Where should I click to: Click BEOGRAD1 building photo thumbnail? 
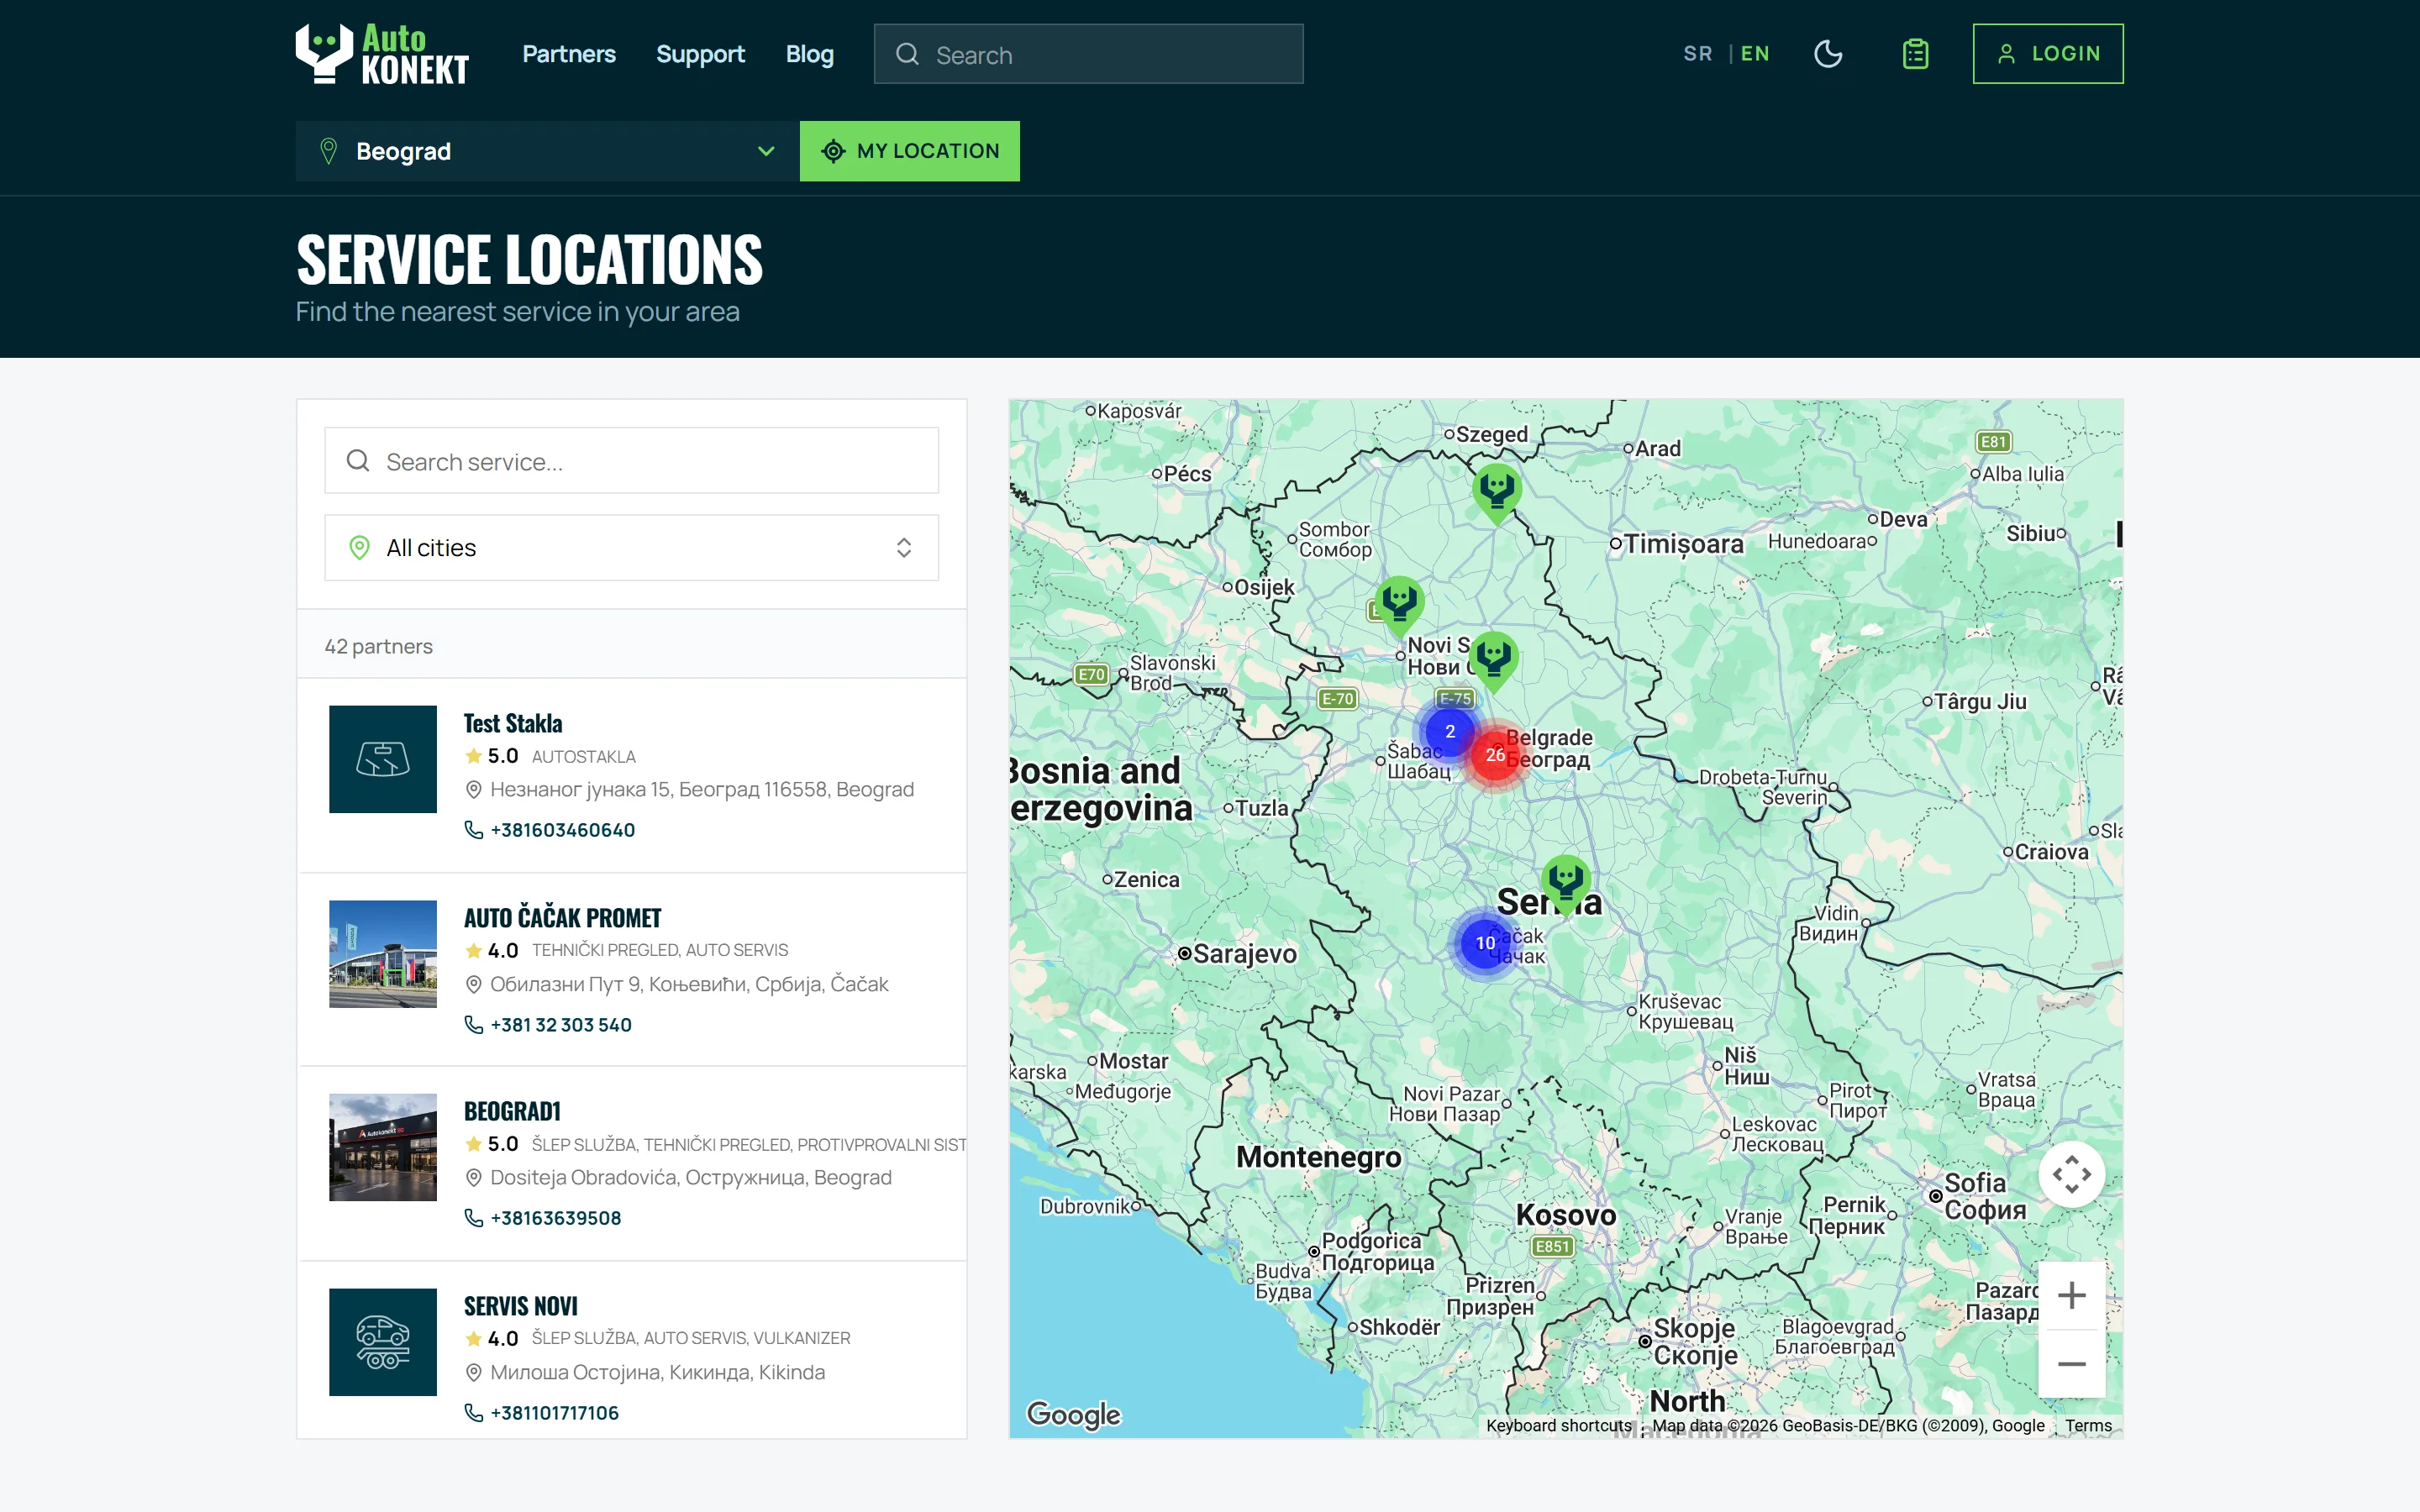[383, 1147]
